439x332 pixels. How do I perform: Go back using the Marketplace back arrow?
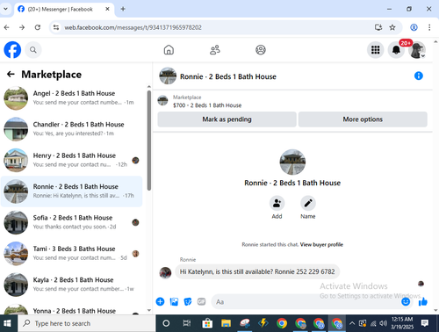click(11, 74)
